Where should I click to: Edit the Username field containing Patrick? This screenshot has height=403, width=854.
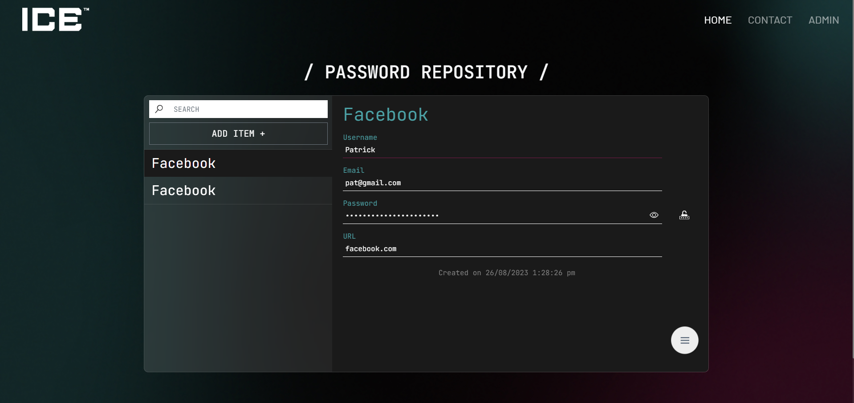click(x=502, y=150)
